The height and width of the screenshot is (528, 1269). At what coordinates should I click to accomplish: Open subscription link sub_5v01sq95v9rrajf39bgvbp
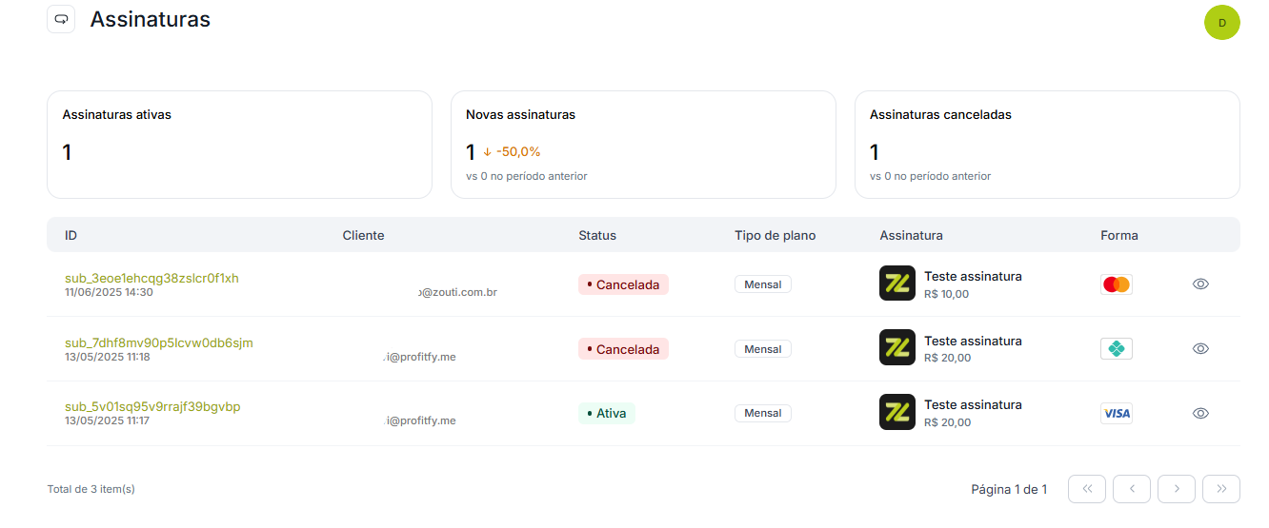(x=152, y=406)
